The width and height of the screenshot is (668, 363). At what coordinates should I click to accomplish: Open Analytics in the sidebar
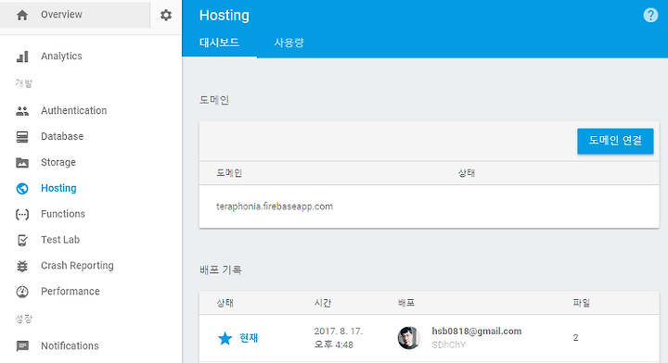tap(61, 56)
